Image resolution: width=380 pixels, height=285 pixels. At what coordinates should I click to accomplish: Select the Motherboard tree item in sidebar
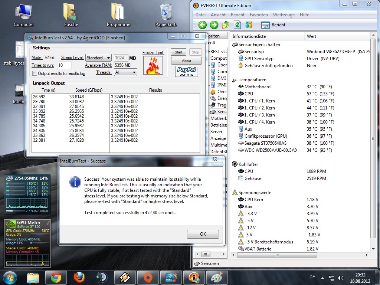pos(218,118)
